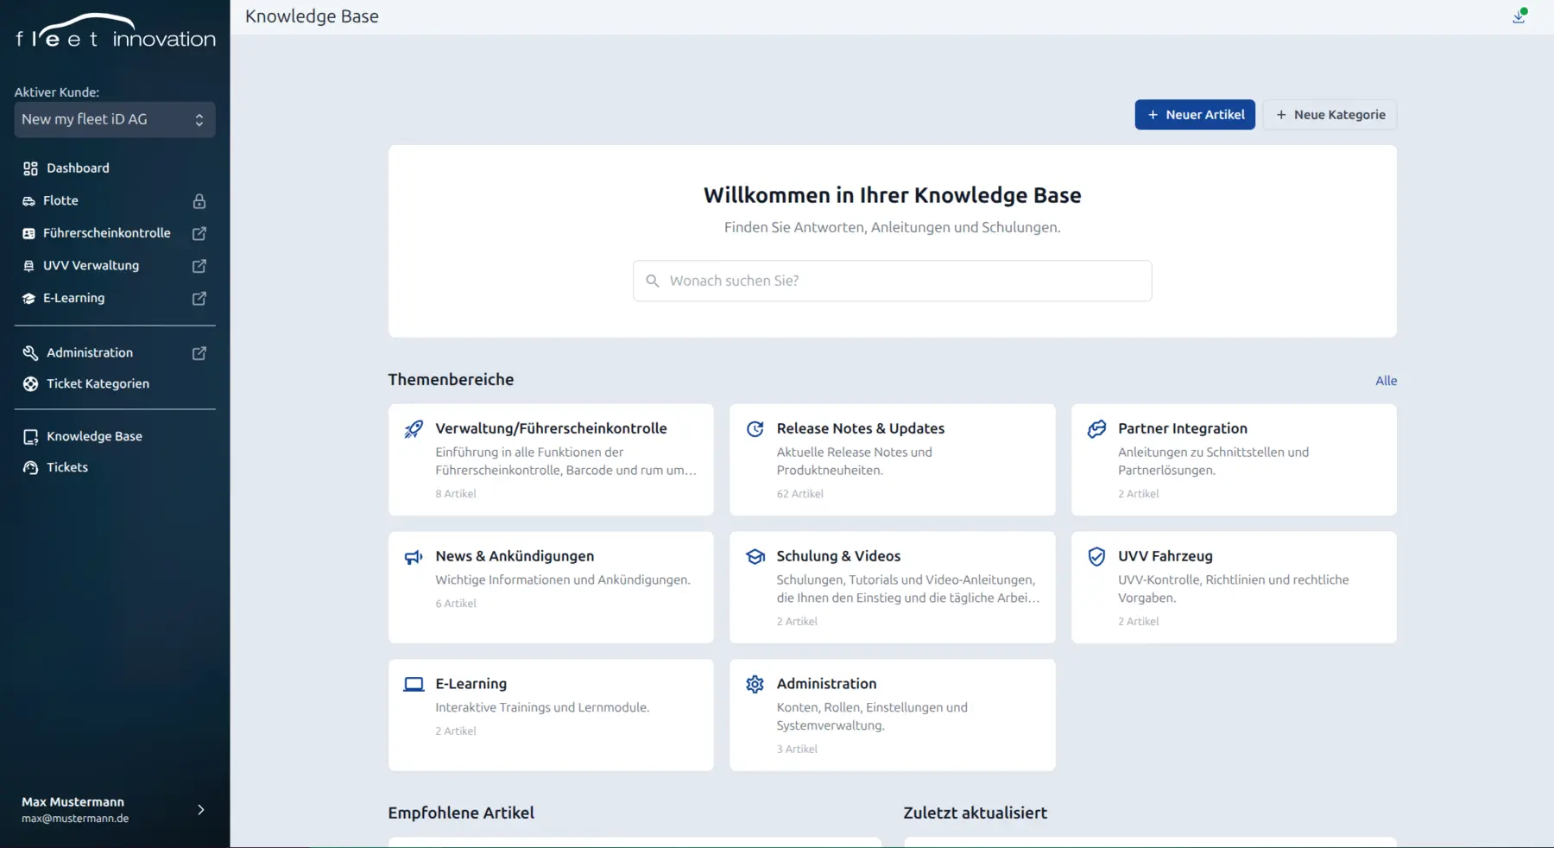The width and height of the screenshot is (1554, 848).
Task: Click 'Wichtige Informationen und Ankündigungen.' text
Action: 563,579
